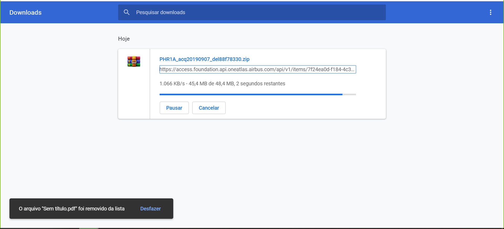Open the three-dot more actions menu

490,12
